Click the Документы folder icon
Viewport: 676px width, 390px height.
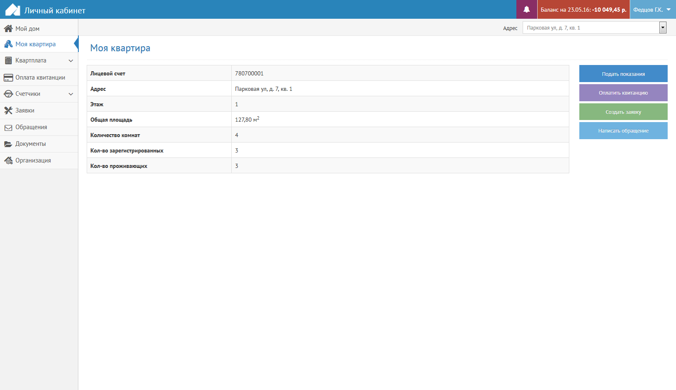8,144
